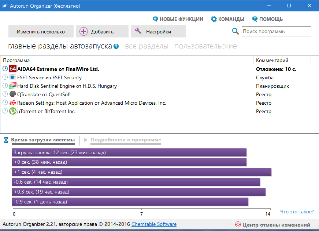Click the Загрузка заняла: 12 сек. bar

tap(129, 152)
